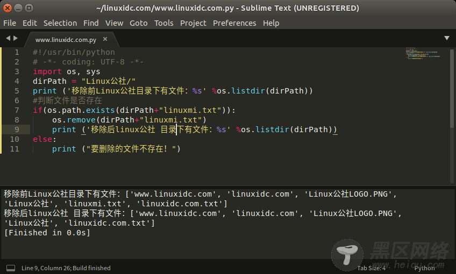Viewport: 456px width, 274px height.
Task: Click line number 11 in gutter
Action: (15, 149)
